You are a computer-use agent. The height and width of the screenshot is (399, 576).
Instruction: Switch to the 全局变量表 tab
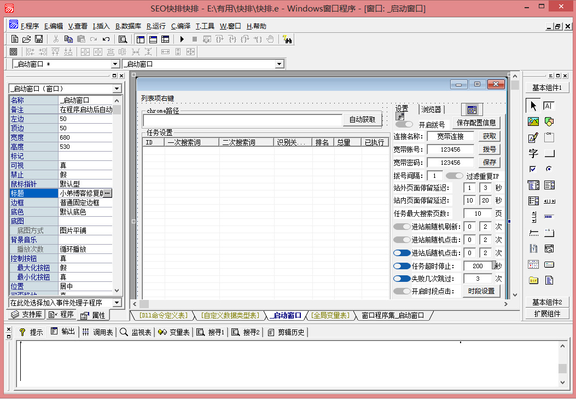[330, 315]
